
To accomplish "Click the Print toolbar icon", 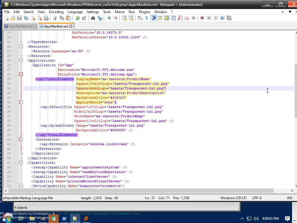I will [x=46, y=18].
